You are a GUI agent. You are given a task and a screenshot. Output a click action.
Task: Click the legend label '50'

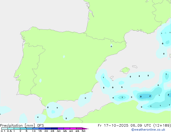point(83,131)
